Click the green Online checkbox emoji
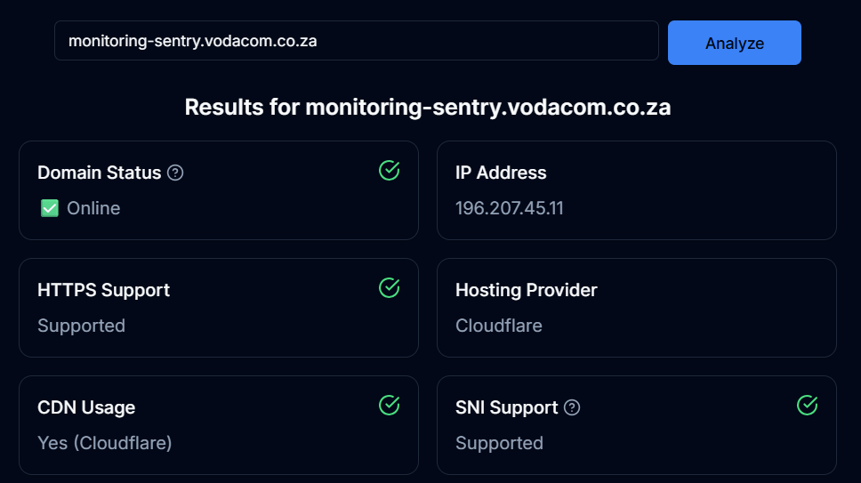Image resolution: width=861 pixels, height=483 pixels. [50, 208]
